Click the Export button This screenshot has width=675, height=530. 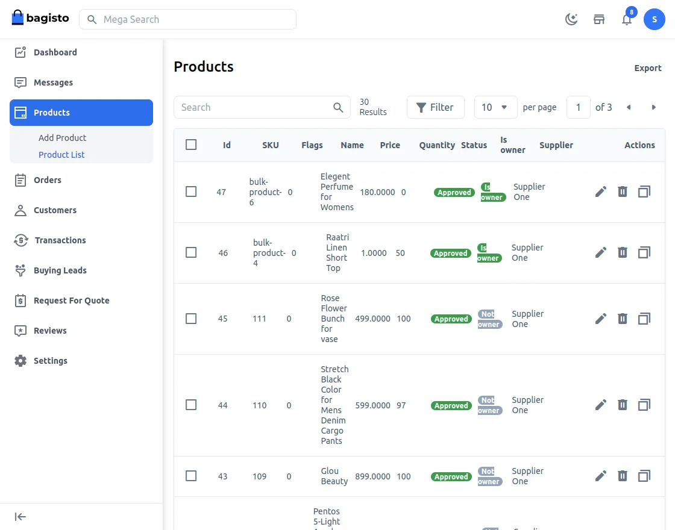click(648, 68)
